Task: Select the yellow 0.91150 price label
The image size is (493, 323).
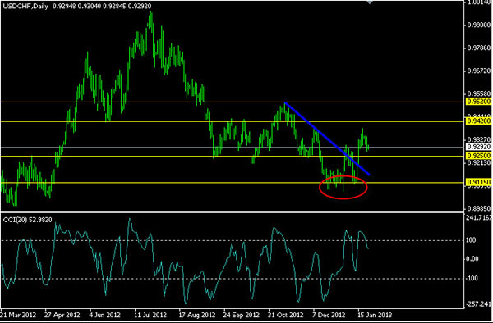Action: [x=478, y=182]
